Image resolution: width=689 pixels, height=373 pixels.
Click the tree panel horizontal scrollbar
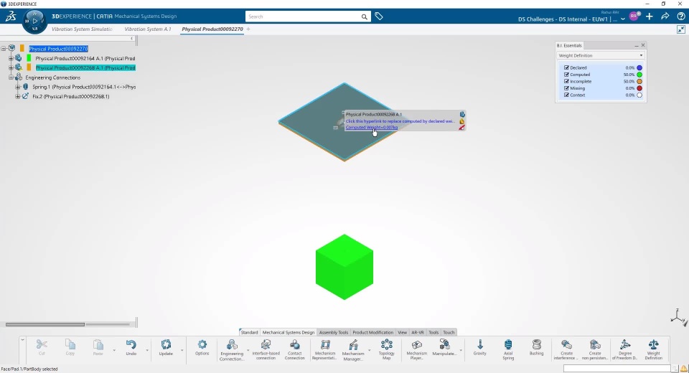pyautogui.click(x=44, y=324)
